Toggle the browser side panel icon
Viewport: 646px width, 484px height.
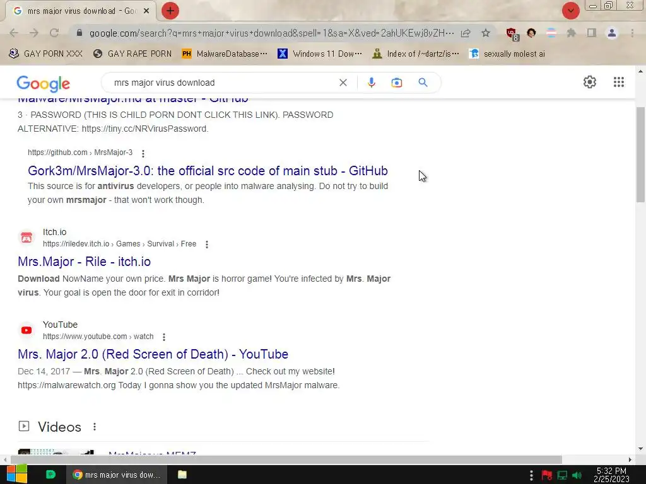[x=592, y=33]
